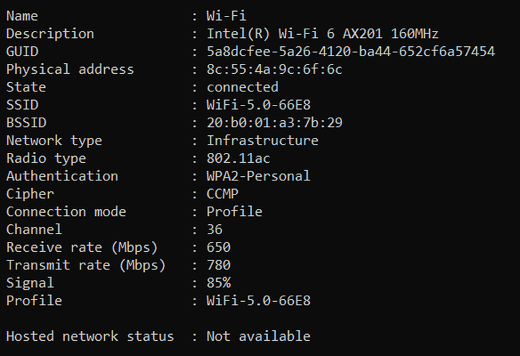Click the Channel value 36
The width and height of the screenshot is (520, 356).
(x=215, y=230)
